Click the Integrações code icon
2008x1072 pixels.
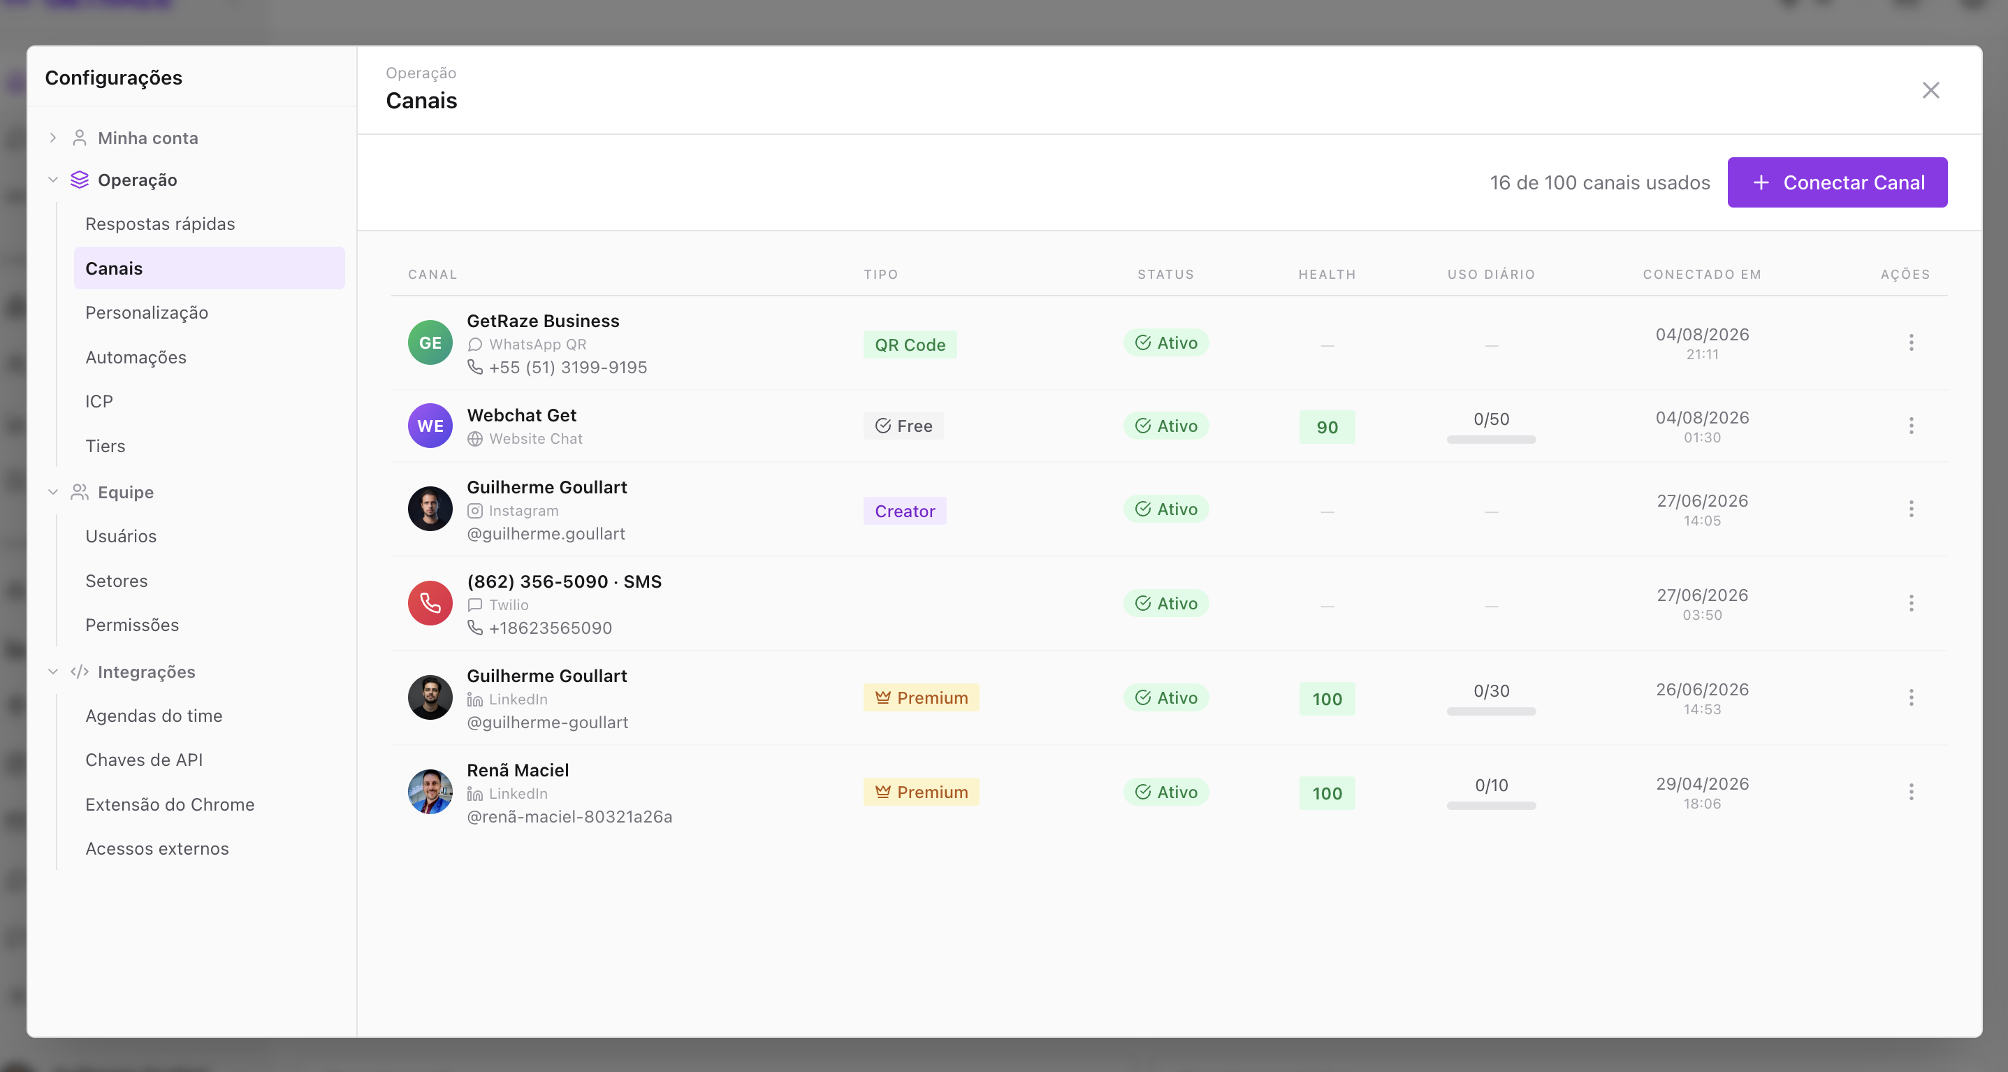pyautogui.click(x=80, y=672)
